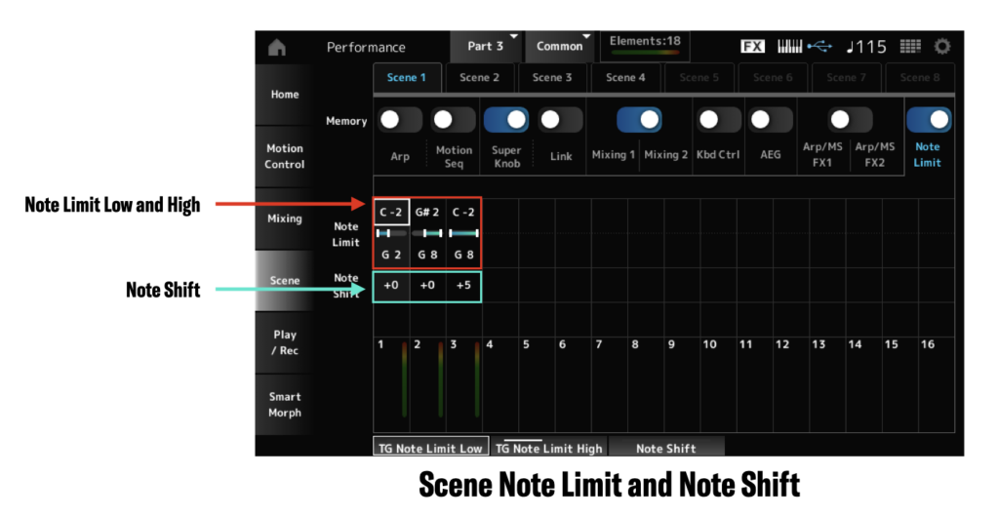
Task: Toggle Link memory switch
Action: pyautogui.click(x=560, y=120)
